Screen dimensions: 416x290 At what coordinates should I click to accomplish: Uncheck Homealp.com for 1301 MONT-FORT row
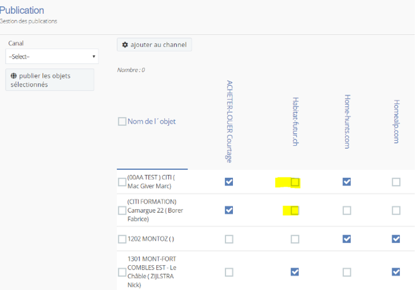(x=396, y=272)
